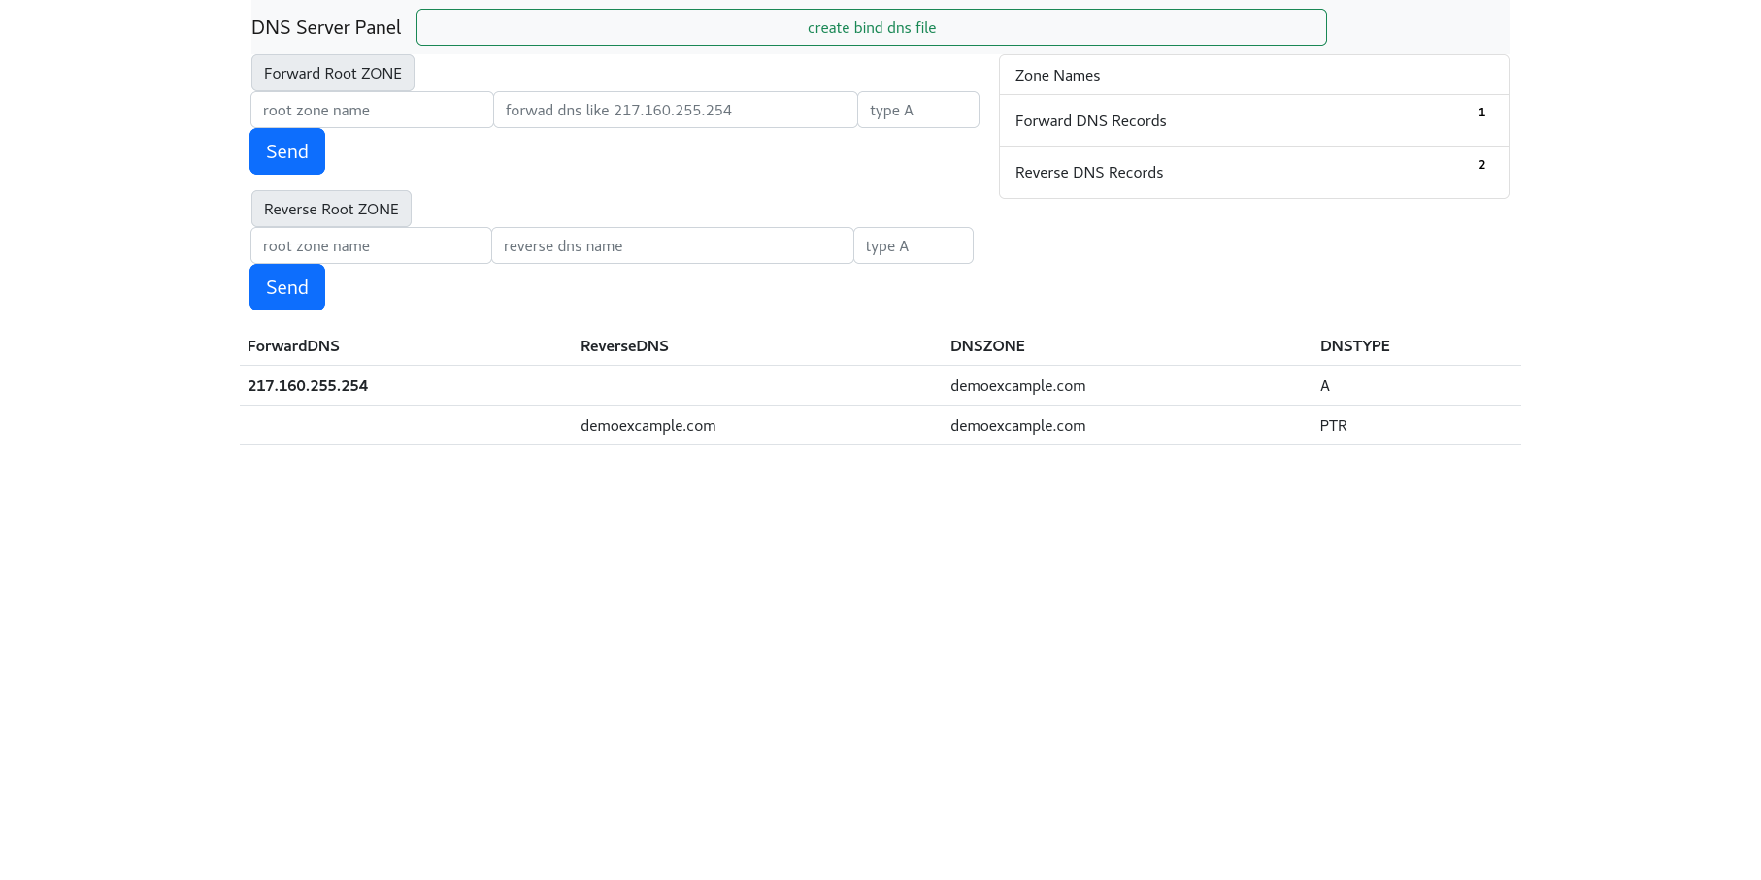Click the Forward Root ZONE label button
The image size is (1761, 880).
[x=332, y=73]
